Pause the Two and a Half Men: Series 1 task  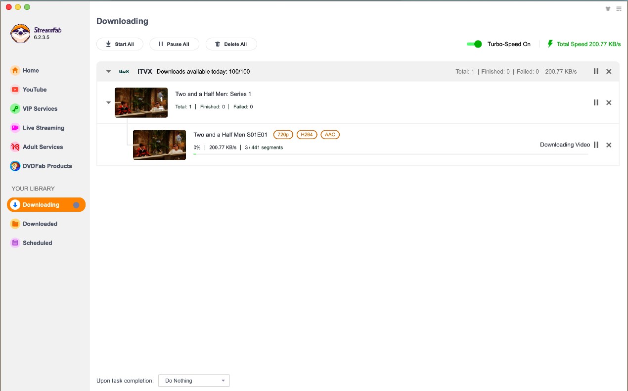(596, 102)
